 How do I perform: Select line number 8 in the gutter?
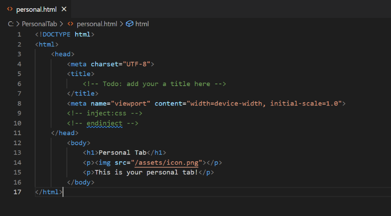[19, 103]
